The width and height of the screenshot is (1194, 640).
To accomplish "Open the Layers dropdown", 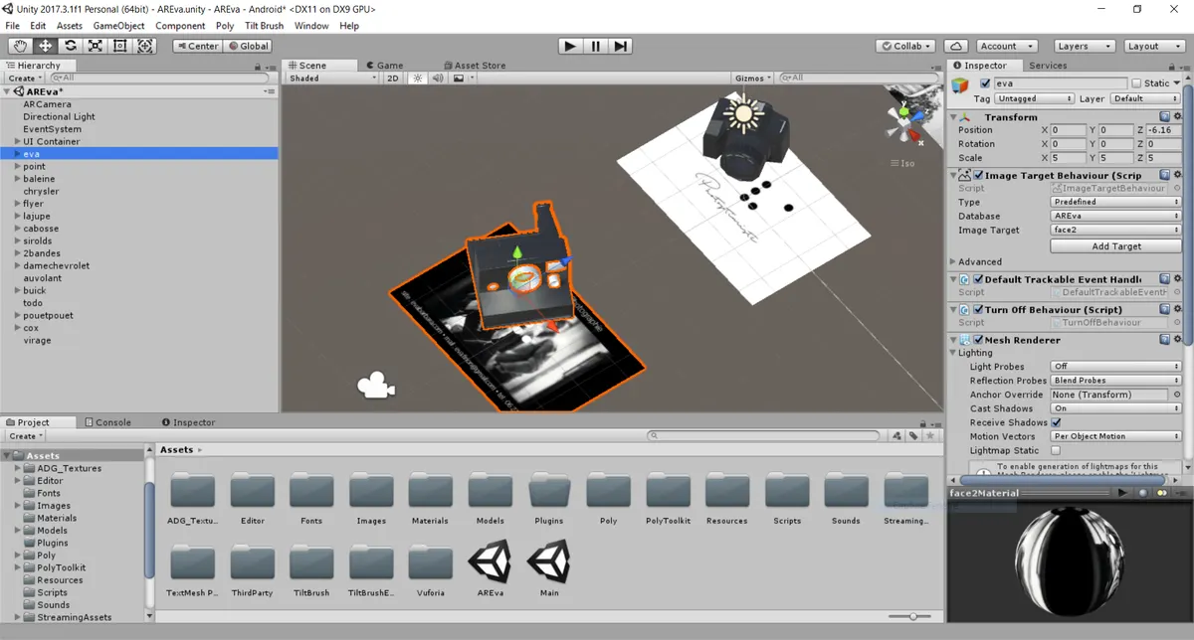I will point(1084,46).
